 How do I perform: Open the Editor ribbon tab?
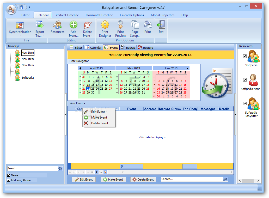click(25, 15)
